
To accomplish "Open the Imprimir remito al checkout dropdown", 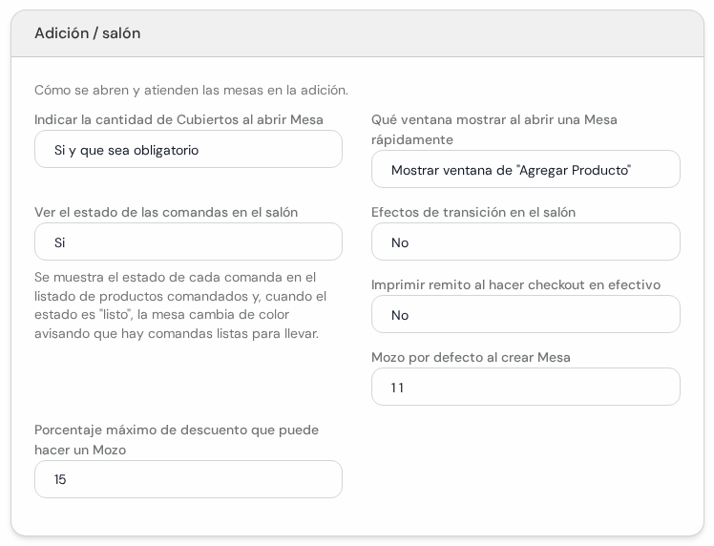I will (526, 314).
